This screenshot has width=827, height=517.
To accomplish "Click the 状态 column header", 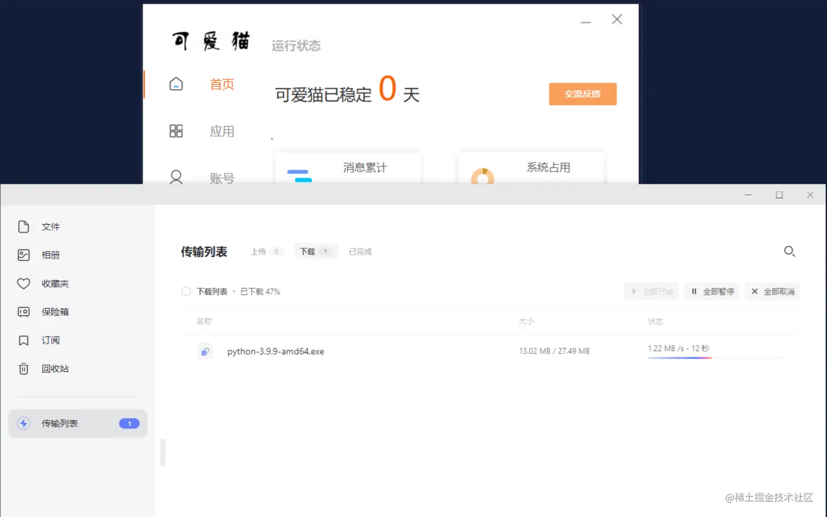I will 655,321.
